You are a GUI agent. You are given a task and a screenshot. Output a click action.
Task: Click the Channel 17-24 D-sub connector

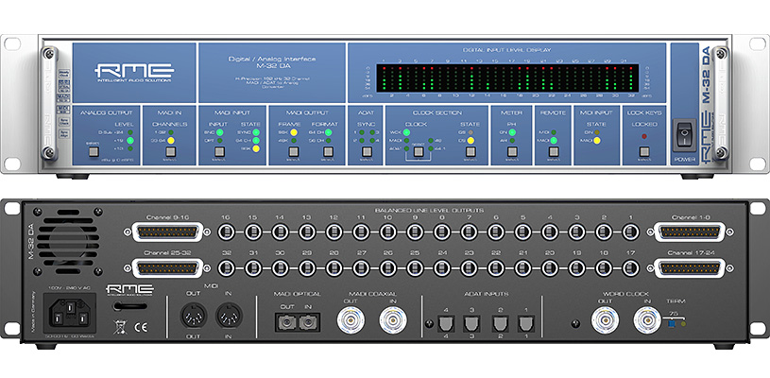click(x=691, y=268)
